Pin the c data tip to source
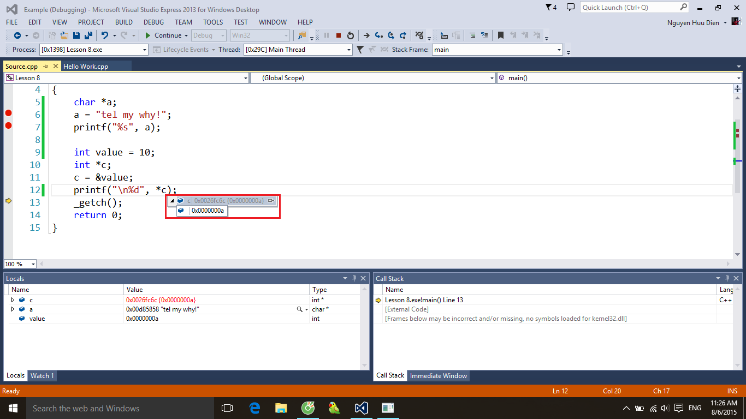Image resolution: width=746 pixels, height=419 pixels. pos(270,201)
